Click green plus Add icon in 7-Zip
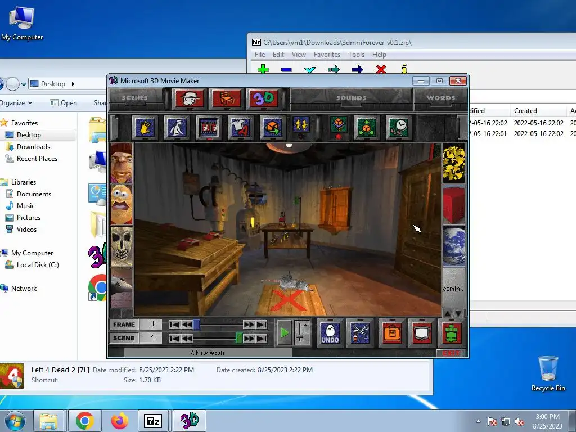 point(263,69)
